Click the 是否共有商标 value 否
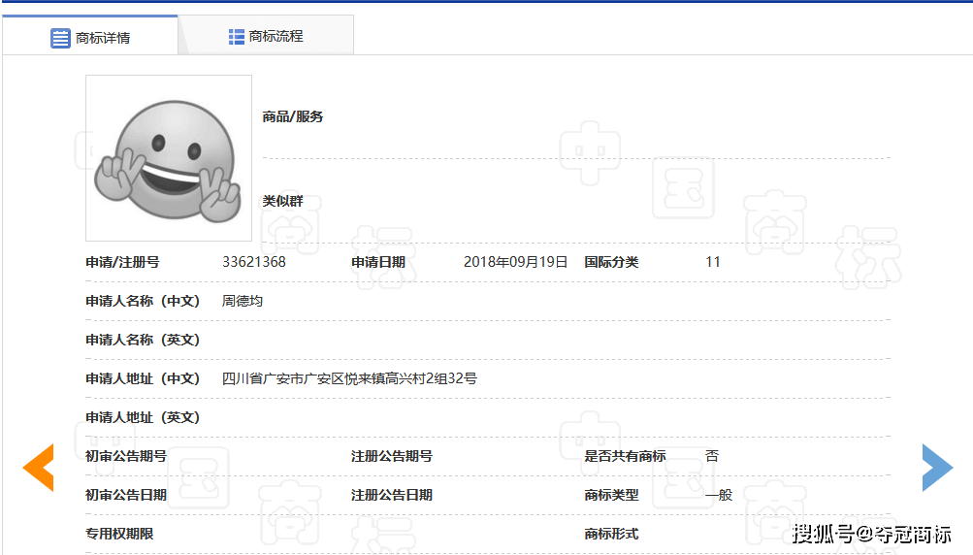Screen dimensions: 973x555 pyautogui.click(x=712, y=456)
